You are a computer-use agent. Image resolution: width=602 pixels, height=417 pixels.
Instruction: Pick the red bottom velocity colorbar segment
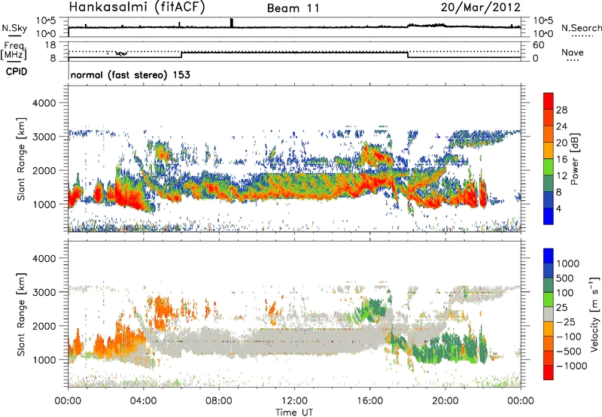pos(549,373)
